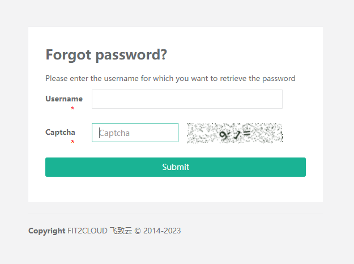Viewport: 354px width, 264px height.
Task: Click the 飞致云 company name
Action: coord(121,231)
